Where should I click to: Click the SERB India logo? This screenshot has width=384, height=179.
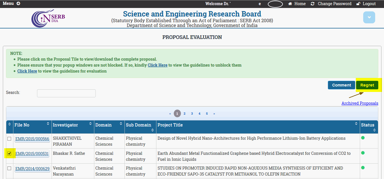[x=48, y=18]
